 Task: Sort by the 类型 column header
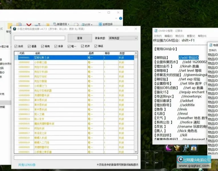pos(126,53)
